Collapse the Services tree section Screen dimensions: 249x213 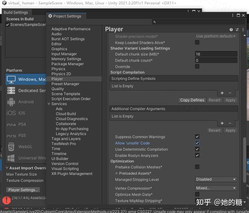pyautogui.click(x=49, y=104)
